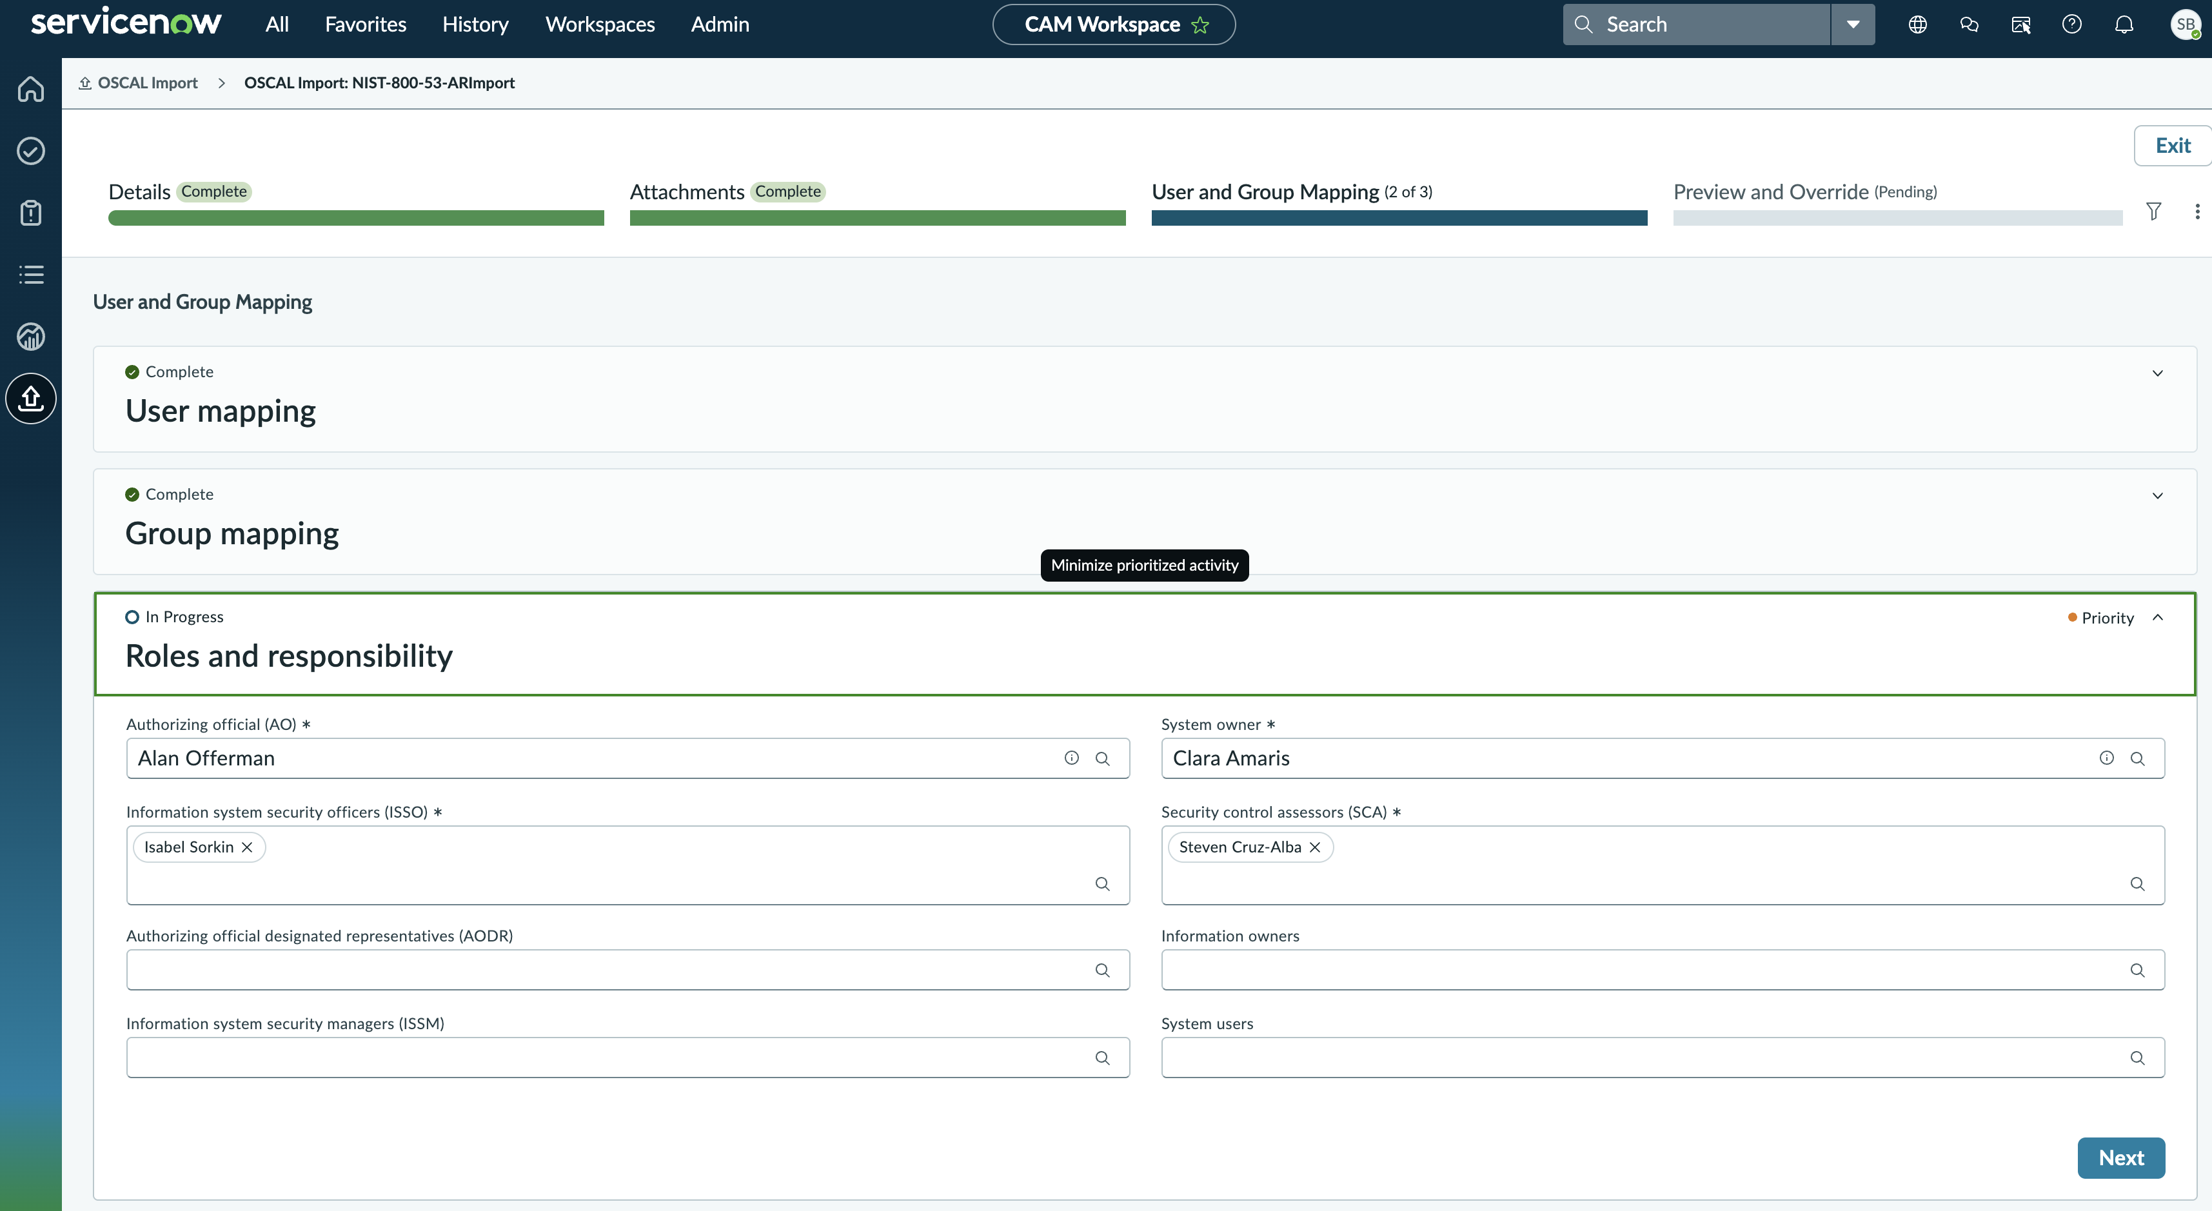This screenshot has height=1211, width=2212.
Task: Click the OSCAL Import upload sidebar icon
Action: [x=31, y=399]
